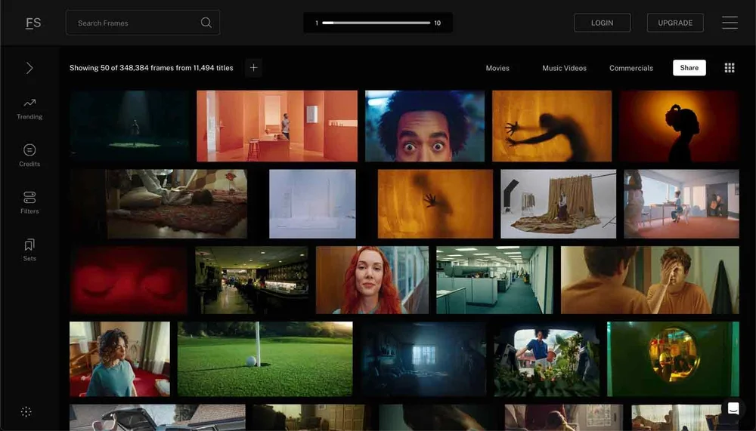The width and height of the screenshot is (756, 431).
Task: Open the golf ball on green frame
Action: pos(265,359)
